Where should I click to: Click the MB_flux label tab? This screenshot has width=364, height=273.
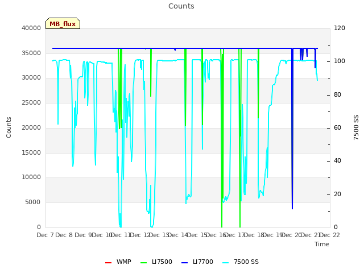point(63,23)
